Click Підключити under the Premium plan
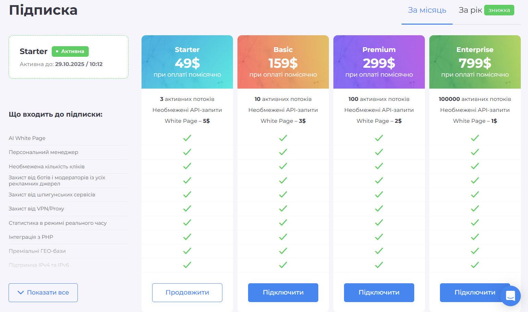Screen dimensions: 528x312 click(x=379, y=292)
